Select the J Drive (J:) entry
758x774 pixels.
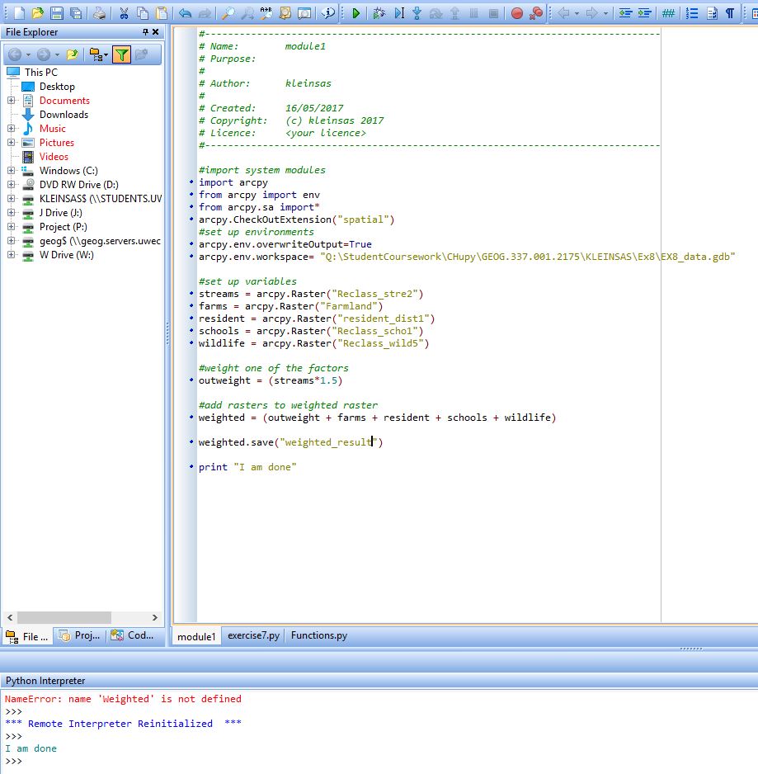[x=61, y=213]
